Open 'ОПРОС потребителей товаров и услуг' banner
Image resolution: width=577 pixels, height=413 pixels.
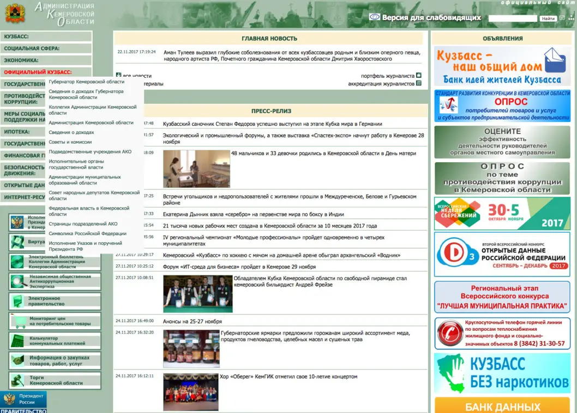pyautogui.click(x=502, y=106)
